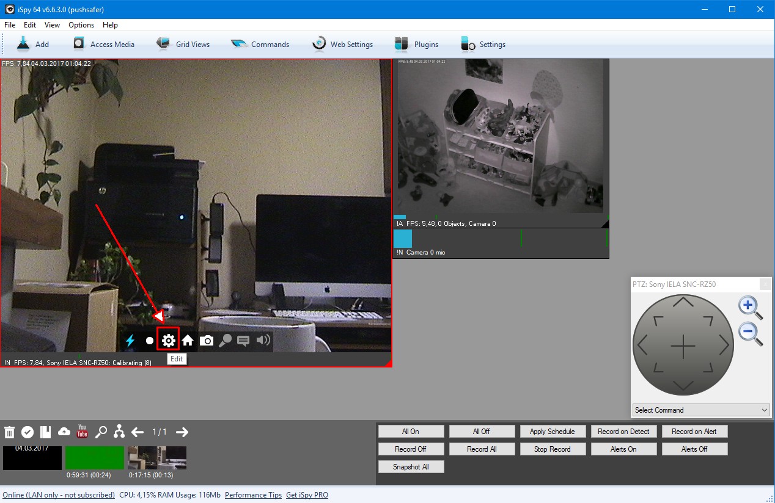Click the Alerts Off button
The image size is (775, 503).
(x=694, y=449)
